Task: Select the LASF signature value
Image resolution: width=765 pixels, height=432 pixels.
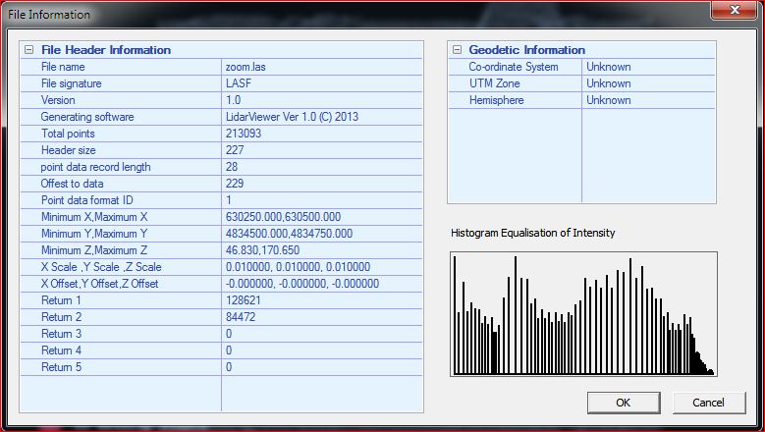Action: 239,83
